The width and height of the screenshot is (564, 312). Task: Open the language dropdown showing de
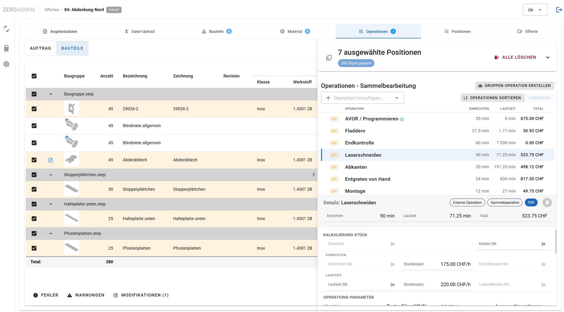pyautogui.click(x=535, y=10)
